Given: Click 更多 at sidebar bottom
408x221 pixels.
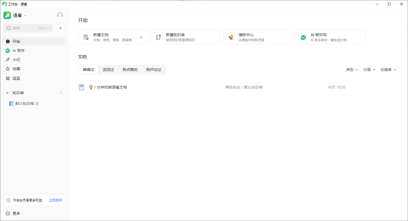Looking at the screenshot, I should (x=16, y=214).
